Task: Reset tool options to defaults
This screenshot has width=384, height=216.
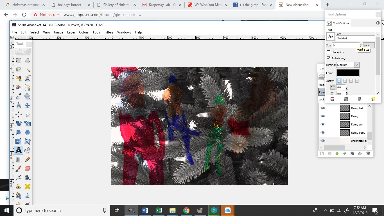Action: (x=373, y=99)
